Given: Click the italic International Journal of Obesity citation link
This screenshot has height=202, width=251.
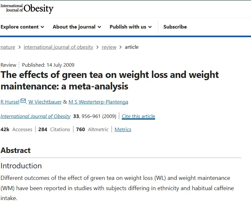Looking at the screenshot, I should (36, 116).
